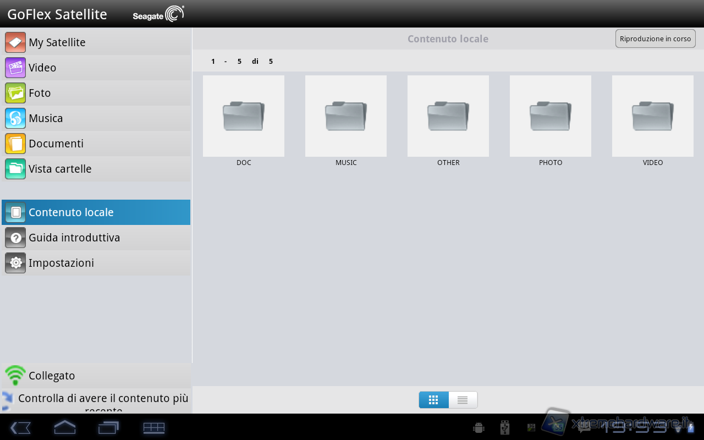Screen dimensions: 704x440
Task: Tap the Documenti pages icon
Action: click(x=15, y=144)
